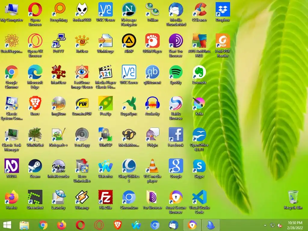
Task: Select the Google Chrome desktop shortcut
Action: 12,77
